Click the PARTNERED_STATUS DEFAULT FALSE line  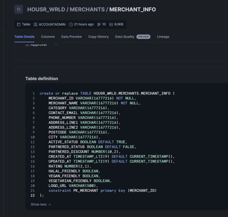[x=92, y=147]
